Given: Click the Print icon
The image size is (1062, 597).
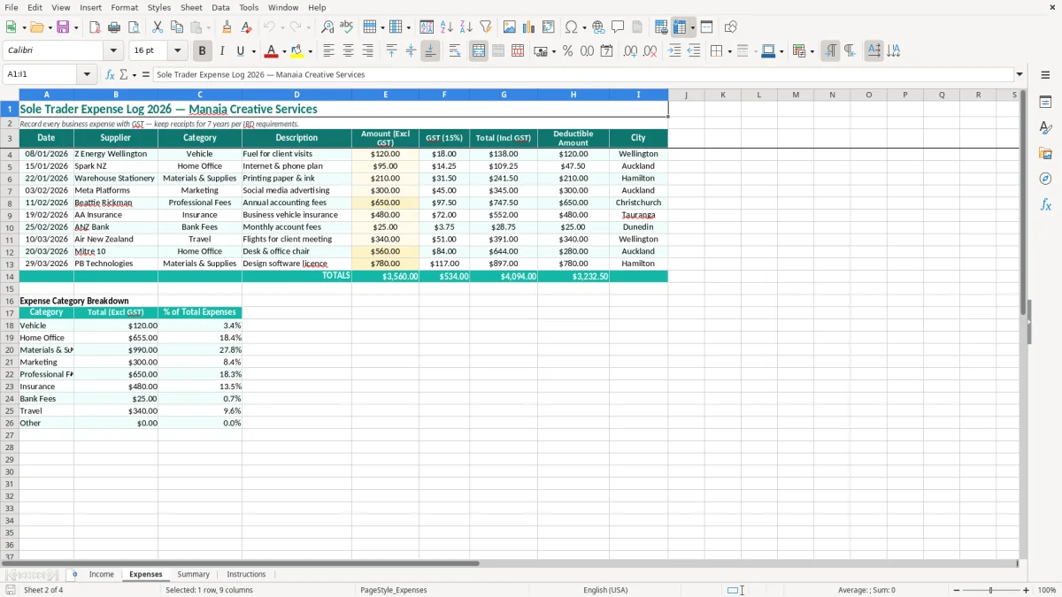Looking at the screenshot, I should (x=114, y=27).
